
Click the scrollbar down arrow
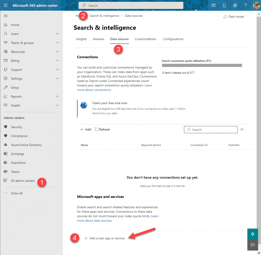[x=259, y=253]
